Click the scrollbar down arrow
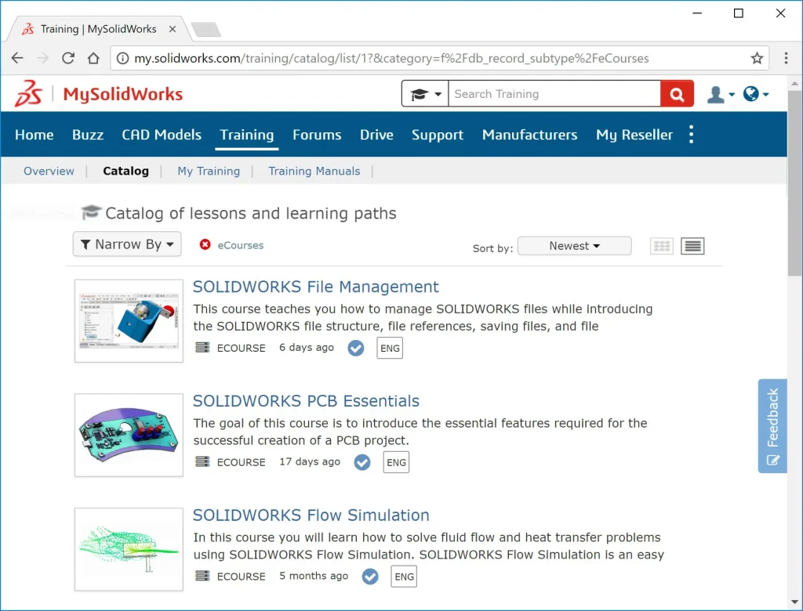803x611 pixels. 795,602
